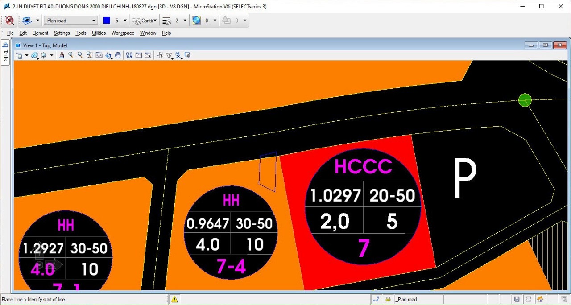Click the Zoom Out magnifier icon
The width and height of the screenshot is (571, 305).
point(80,55)
